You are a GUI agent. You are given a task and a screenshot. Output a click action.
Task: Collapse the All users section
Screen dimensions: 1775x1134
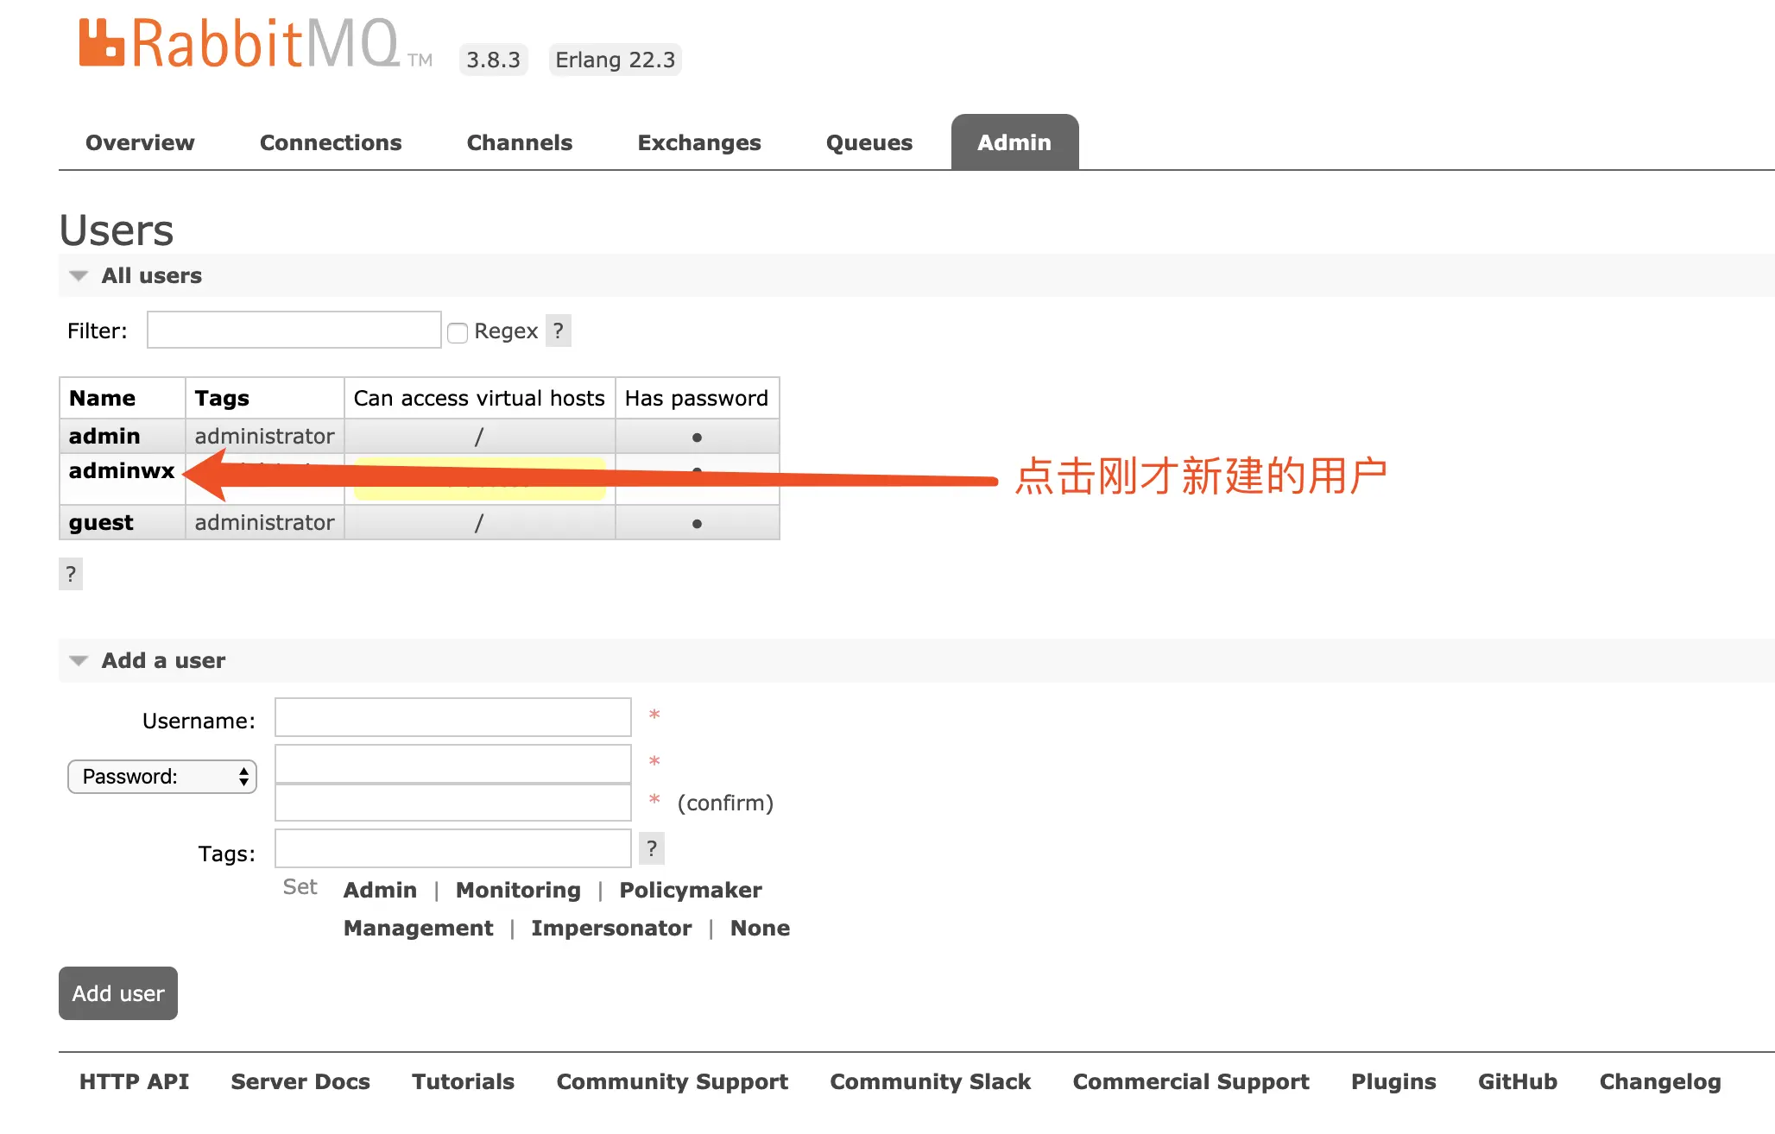click(79, 276)
